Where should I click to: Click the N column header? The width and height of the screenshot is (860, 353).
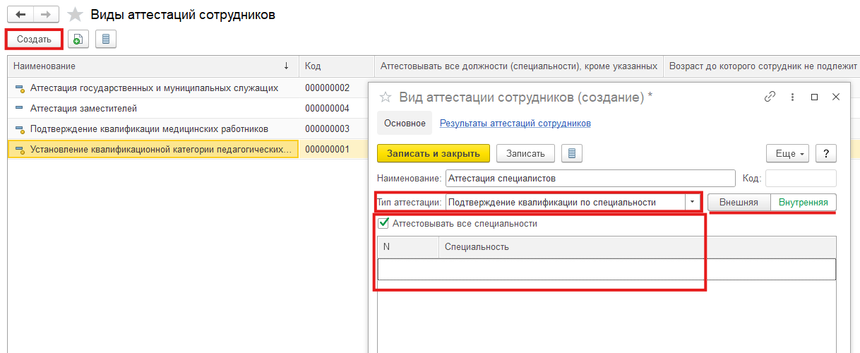tap(408, 246)
